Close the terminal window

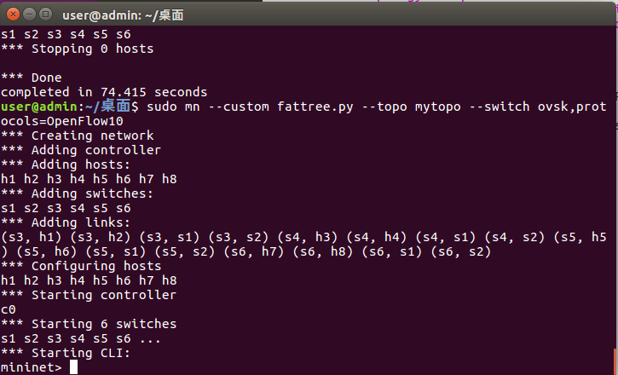[13, 14]
